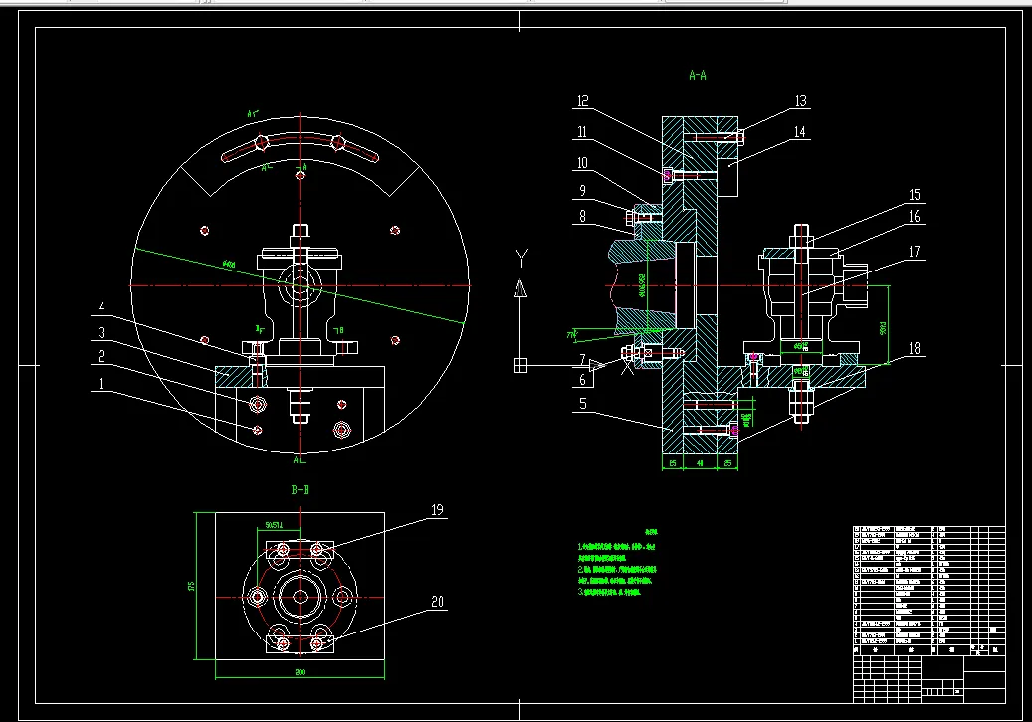
Task: Click part callout number 13
Action: [x=800, y=101]
